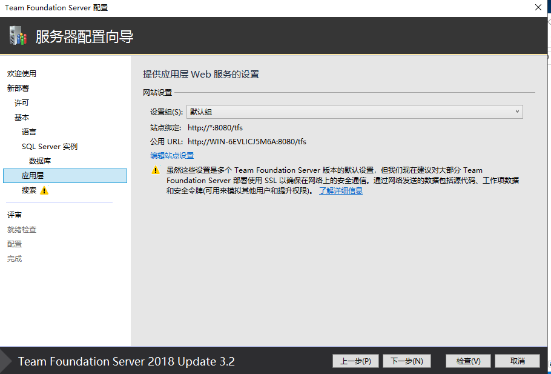Open the 语言 step
This screenshot has height=374, width=551.
[x=29, y=132]
